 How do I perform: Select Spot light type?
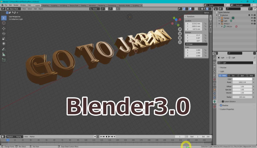click(241, 76)
